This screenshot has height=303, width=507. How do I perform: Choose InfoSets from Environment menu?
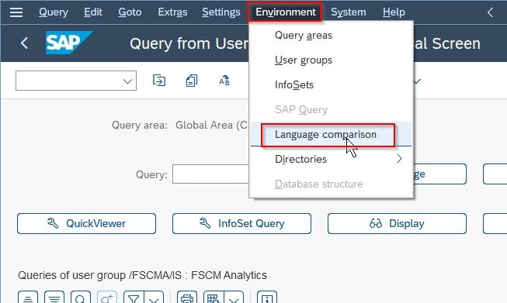tap(331, 85)
